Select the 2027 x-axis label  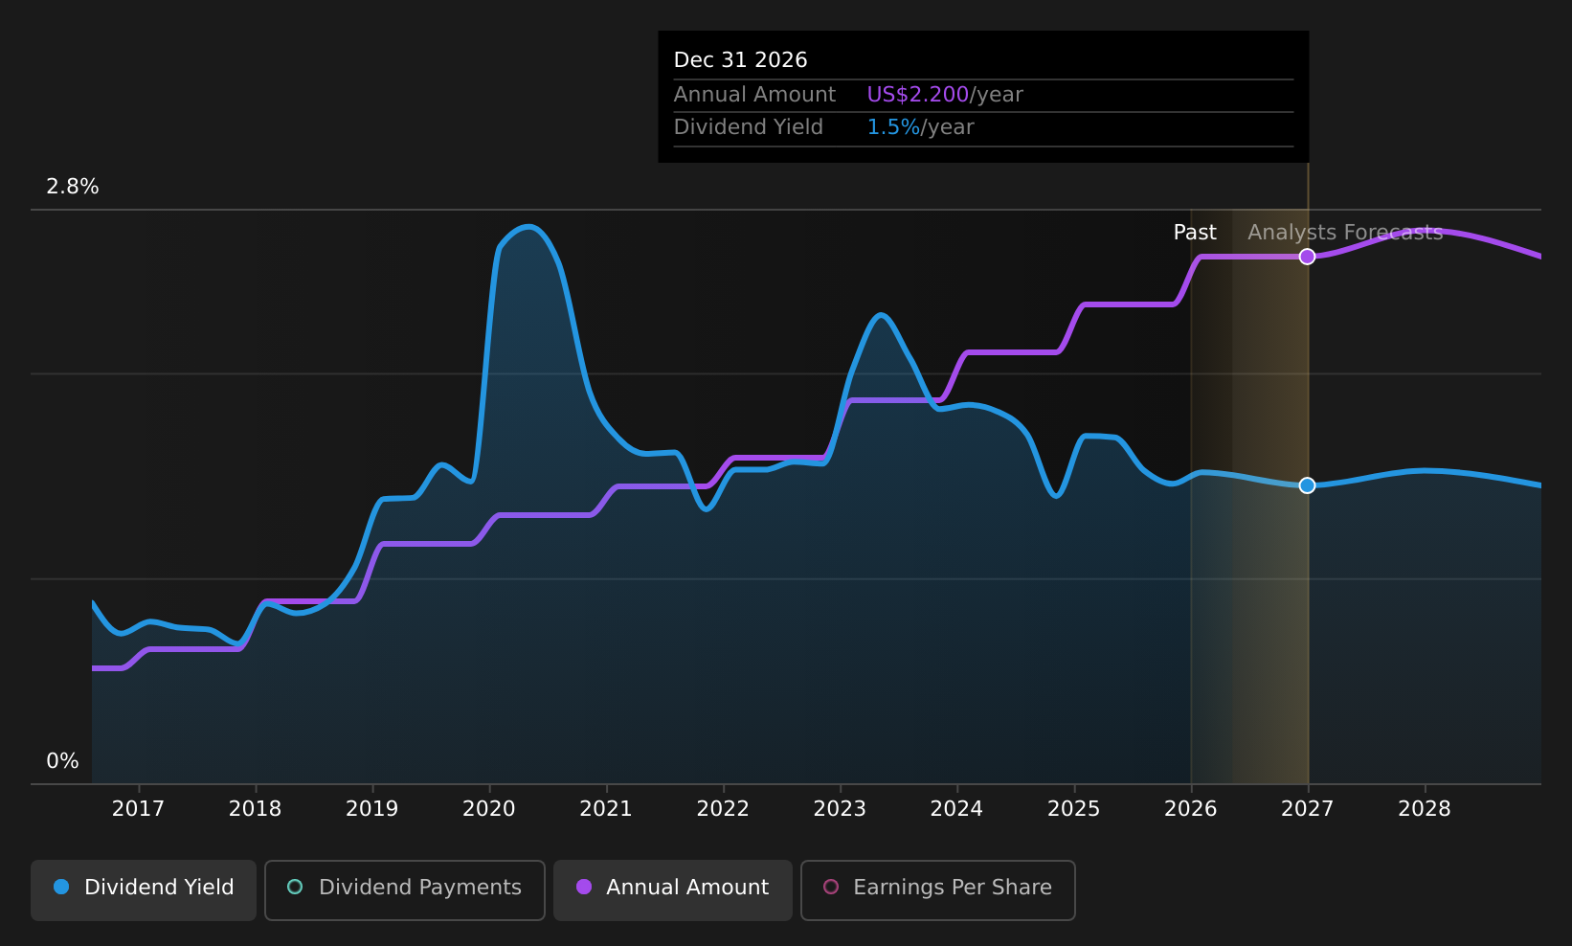click(x=1307, y=809)
